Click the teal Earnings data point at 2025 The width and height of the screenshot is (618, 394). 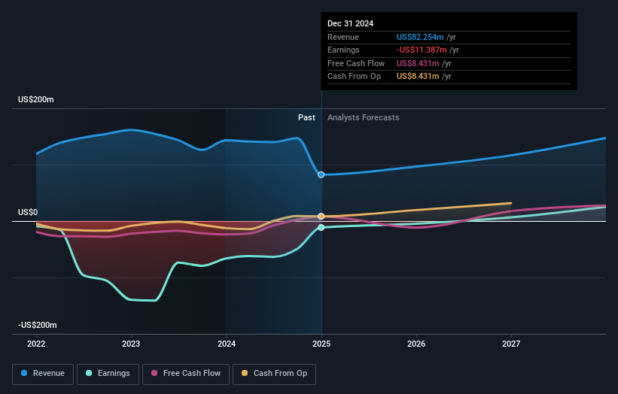point(321,228)
